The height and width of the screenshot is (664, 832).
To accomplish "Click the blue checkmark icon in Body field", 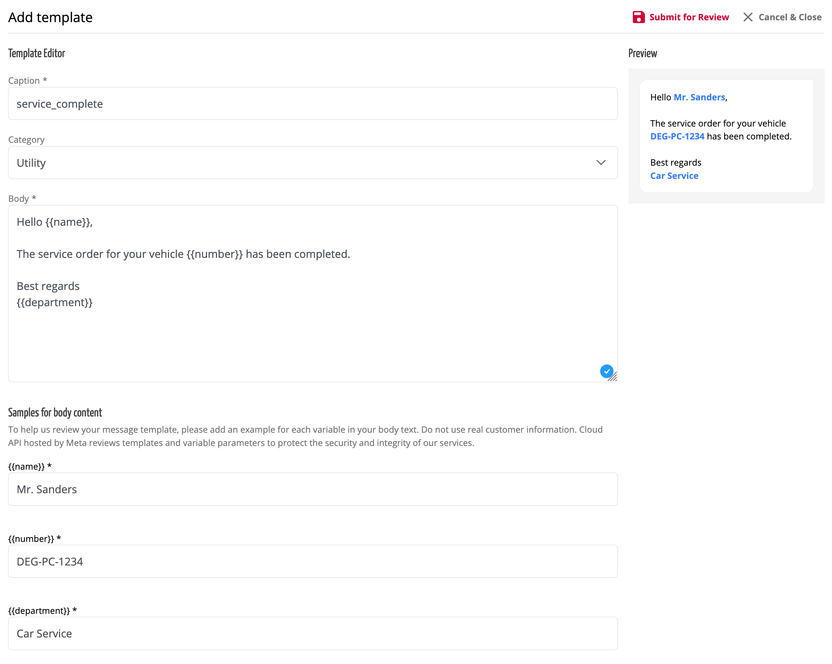I will 606,371.
